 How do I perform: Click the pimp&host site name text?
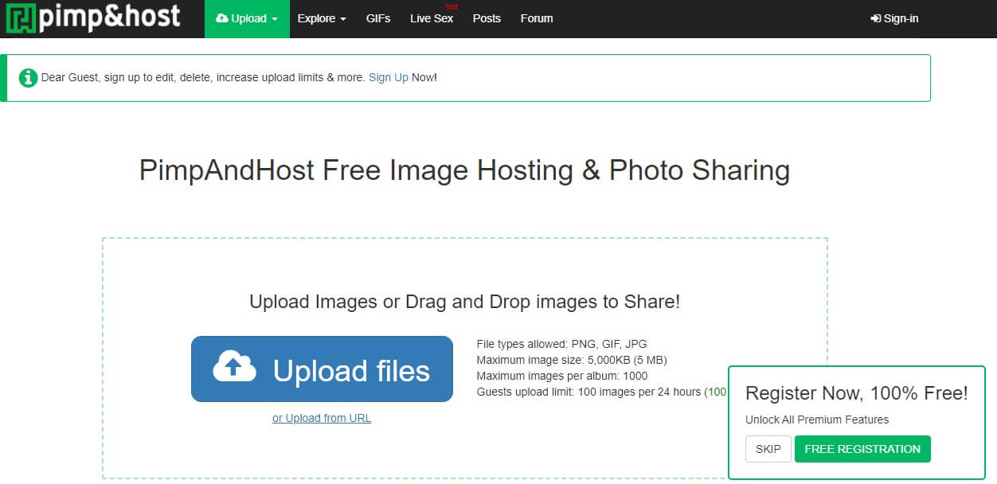[x=110, y=18]
